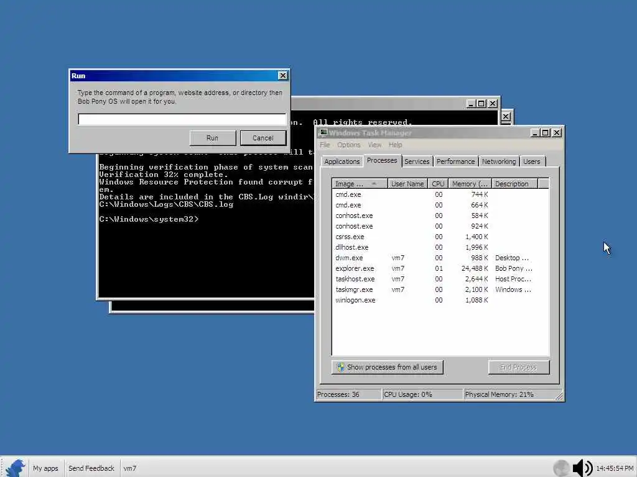
Task: Open the volume speaker icon in tray
Action: point(582,468)
